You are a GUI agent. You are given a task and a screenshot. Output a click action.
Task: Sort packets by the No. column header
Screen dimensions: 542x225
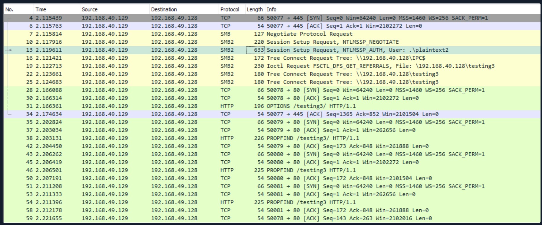tap(18, 9)
